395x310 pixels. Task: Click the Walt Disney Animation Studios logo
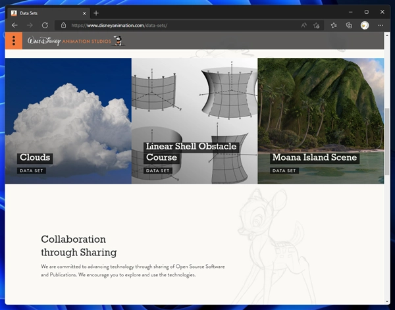point(76,41)
